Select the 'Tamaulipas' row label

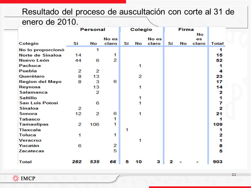(34, 124)
